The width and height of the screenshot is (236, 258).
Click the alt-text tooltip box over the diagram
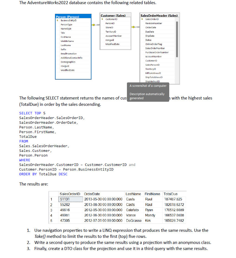148,92
